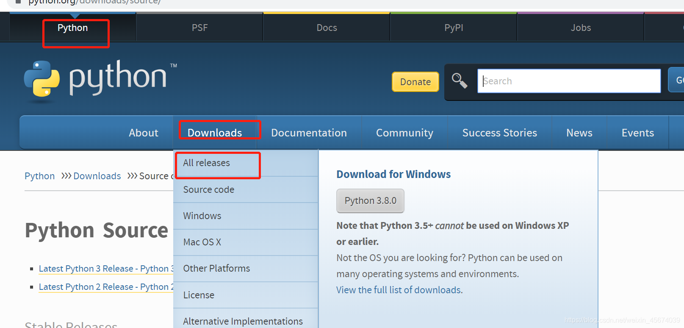Click the Python breadcrumb link
Screen dimensions: 684x328
click(x=40, y=176)
